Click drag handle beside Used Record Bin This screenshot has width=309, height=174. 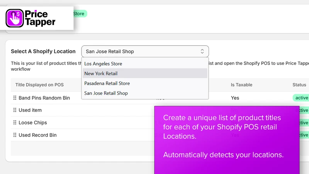pyautogui.click(x=15, y=135)
